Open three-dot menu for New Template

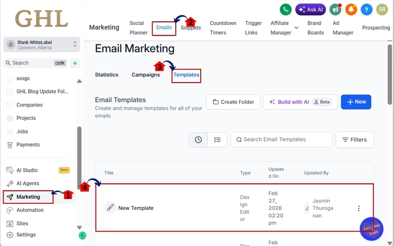point(359,208)
